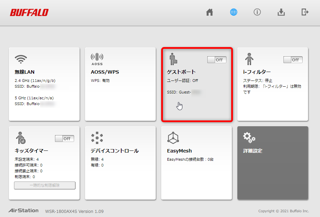Open the EasyMesh title
The image size is (320, 217).
[x=179, y=151]
